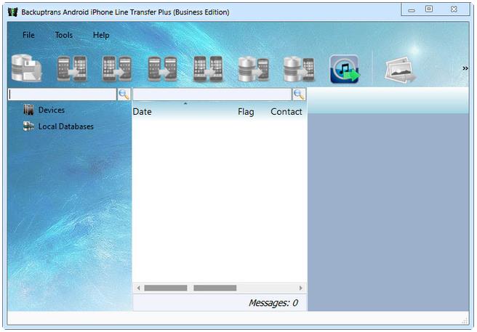Focus the search field above the Devices tree
The image size is (477, 332).
coord(61,94)
